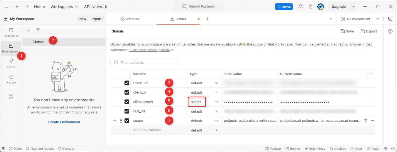The width and height of the screenshot is (397, 152).
Task: Uncheck the token_url variable
Action: click(x=127, y=83)
